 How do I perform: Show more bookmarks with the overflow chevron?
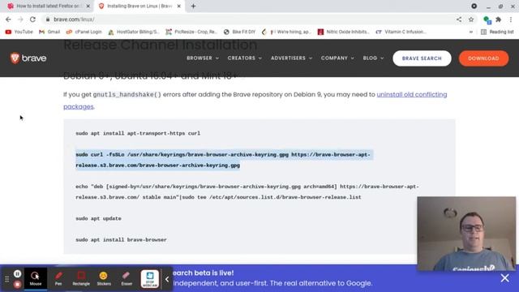[471, 32]
